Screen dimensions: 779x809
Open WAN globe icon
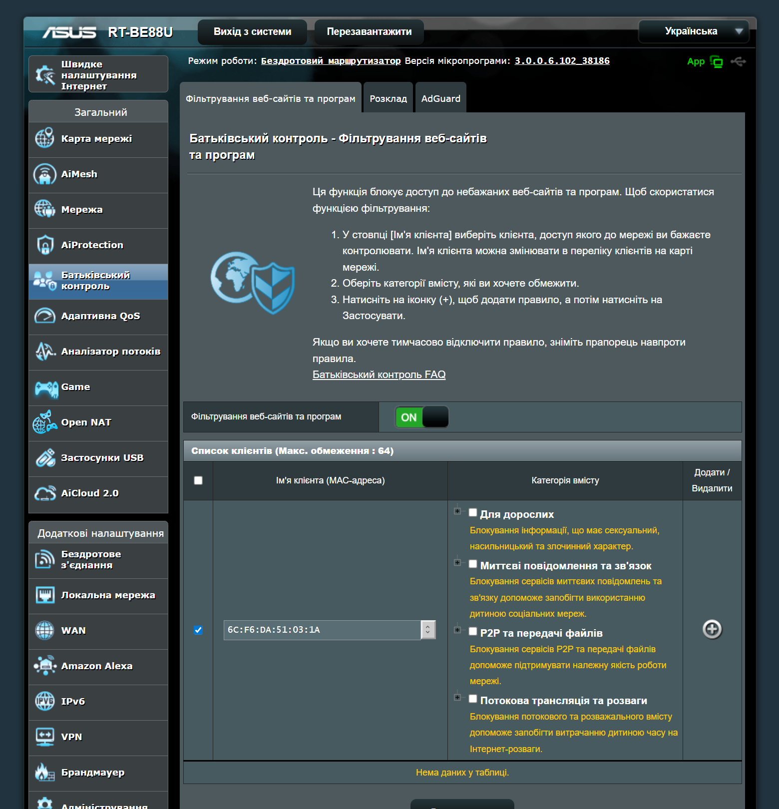click(x=45, y=630)
